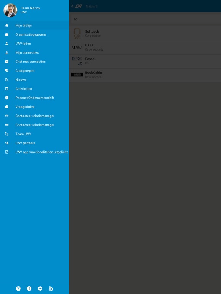Select Vraagrubriek menu entry
The image size is (221, 294).
(x=35, y=107)
